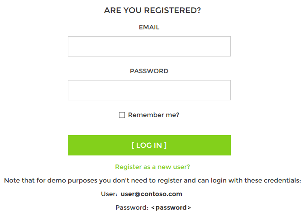Viewport: 305px width, 216px height.
Task: Click the Email input field
Action: [x=149, y=47]
